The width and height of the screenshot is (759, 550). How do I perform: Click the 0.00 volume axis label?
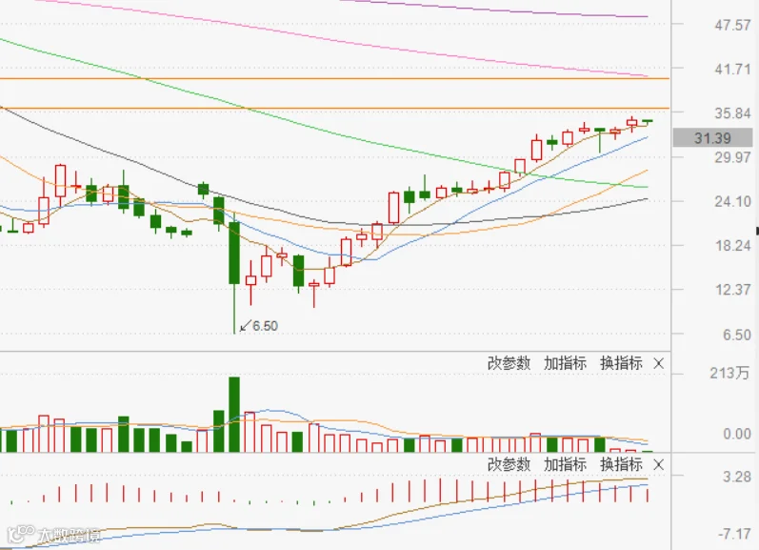click(x=737, y=434)
